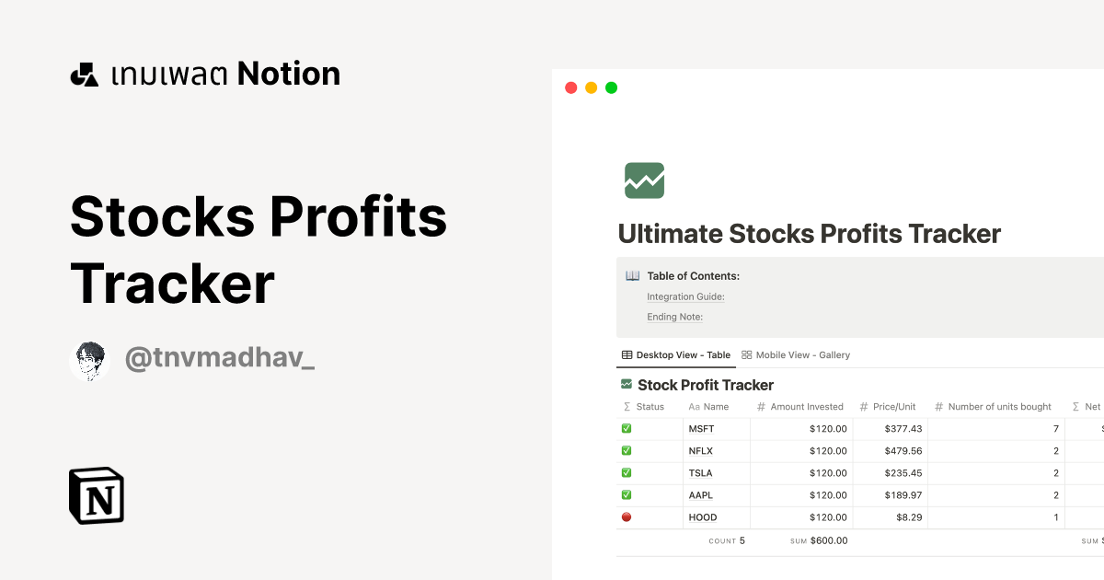Switch to Mobile View - Gallery tab
1104x580 pixels.
pyautogui.click(x=802, y=355)
